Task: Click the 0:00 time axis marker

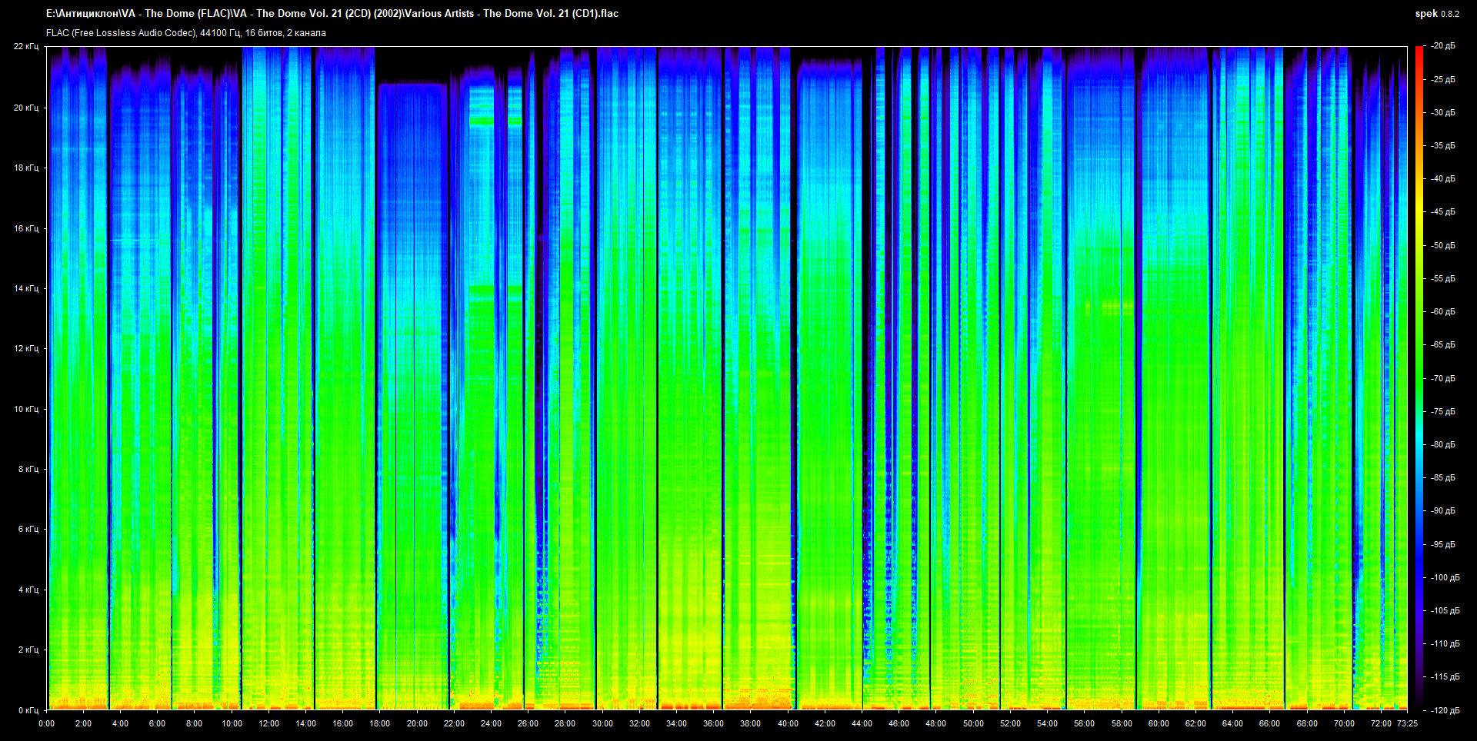Action: click(46, 723)
